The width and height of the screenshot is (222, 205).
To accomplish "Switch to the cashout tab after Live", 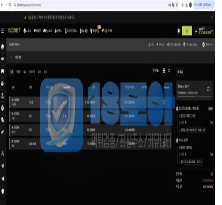I will coord(32,72).
